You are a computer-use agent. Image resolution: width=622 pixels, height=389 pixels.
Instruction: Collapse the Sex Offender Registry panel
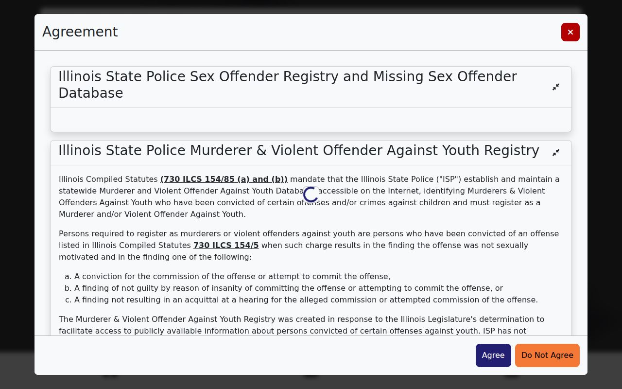(556, 87)
